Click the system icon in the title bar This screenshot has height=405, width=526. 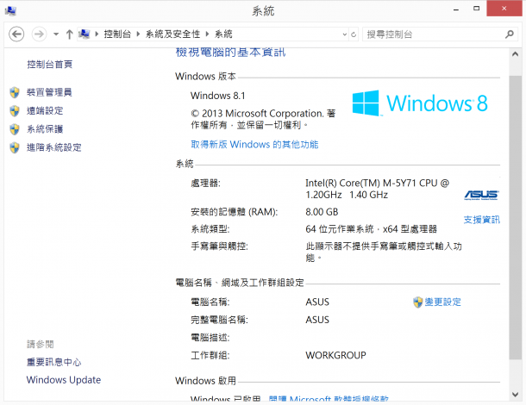tap(10, 10)
